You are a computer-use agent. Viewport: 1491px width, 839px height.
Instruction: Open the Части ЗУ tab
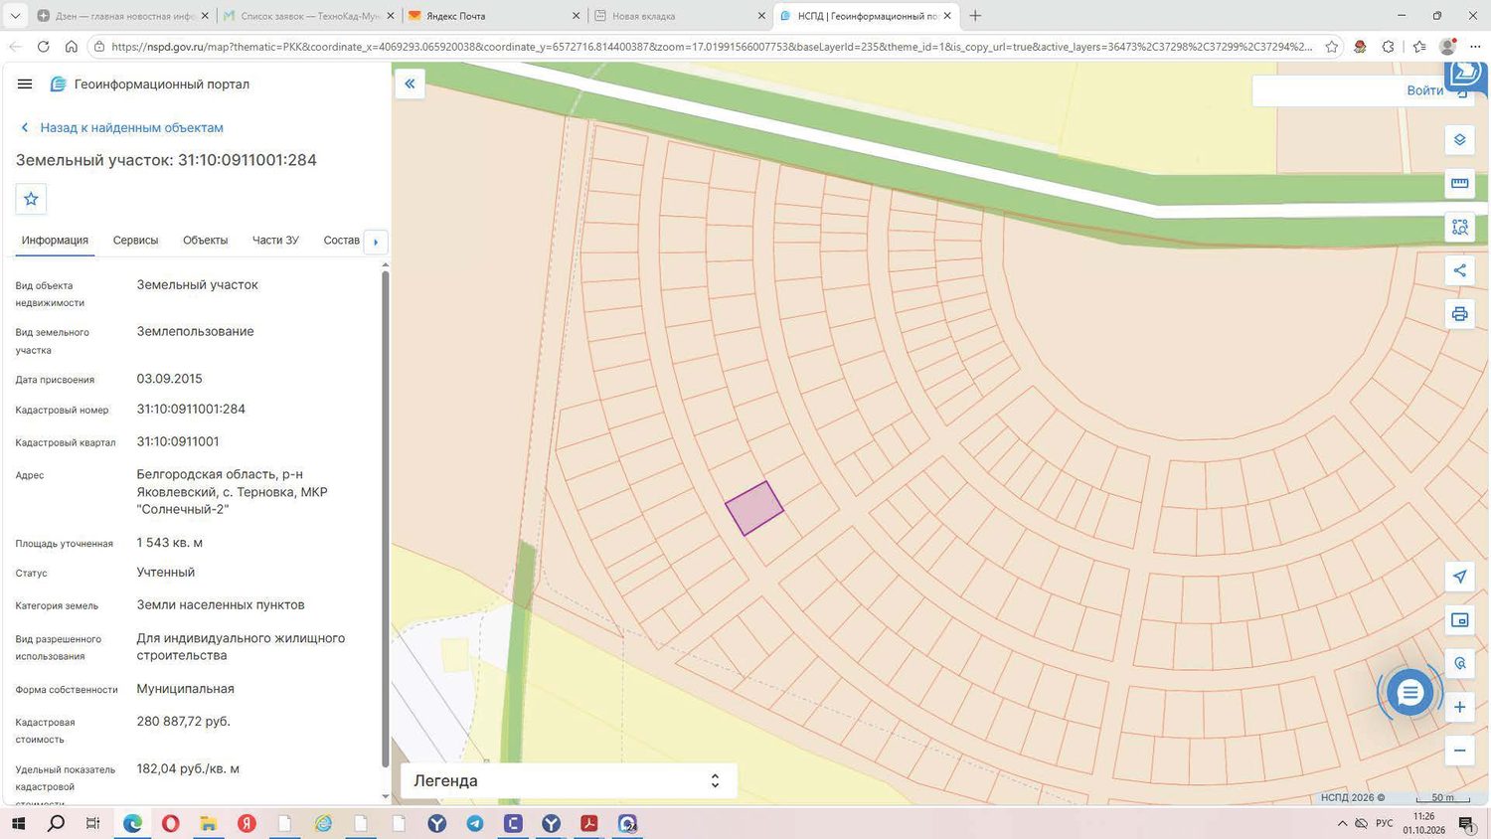pos(275,241)
